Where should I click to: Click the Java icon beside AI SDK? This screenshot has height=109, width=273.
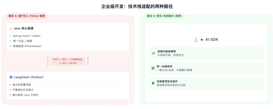pyautogui.click(x=196, y=39)
